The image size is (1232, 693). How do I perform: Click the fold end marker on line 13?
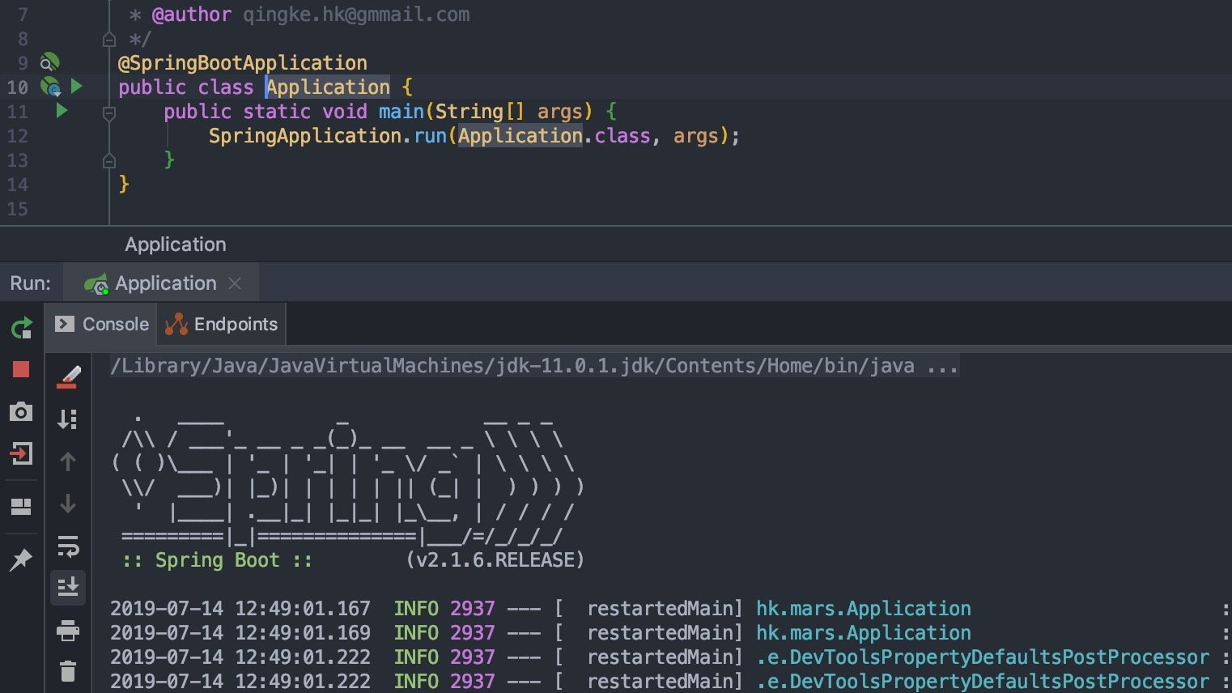pos(109,160)
